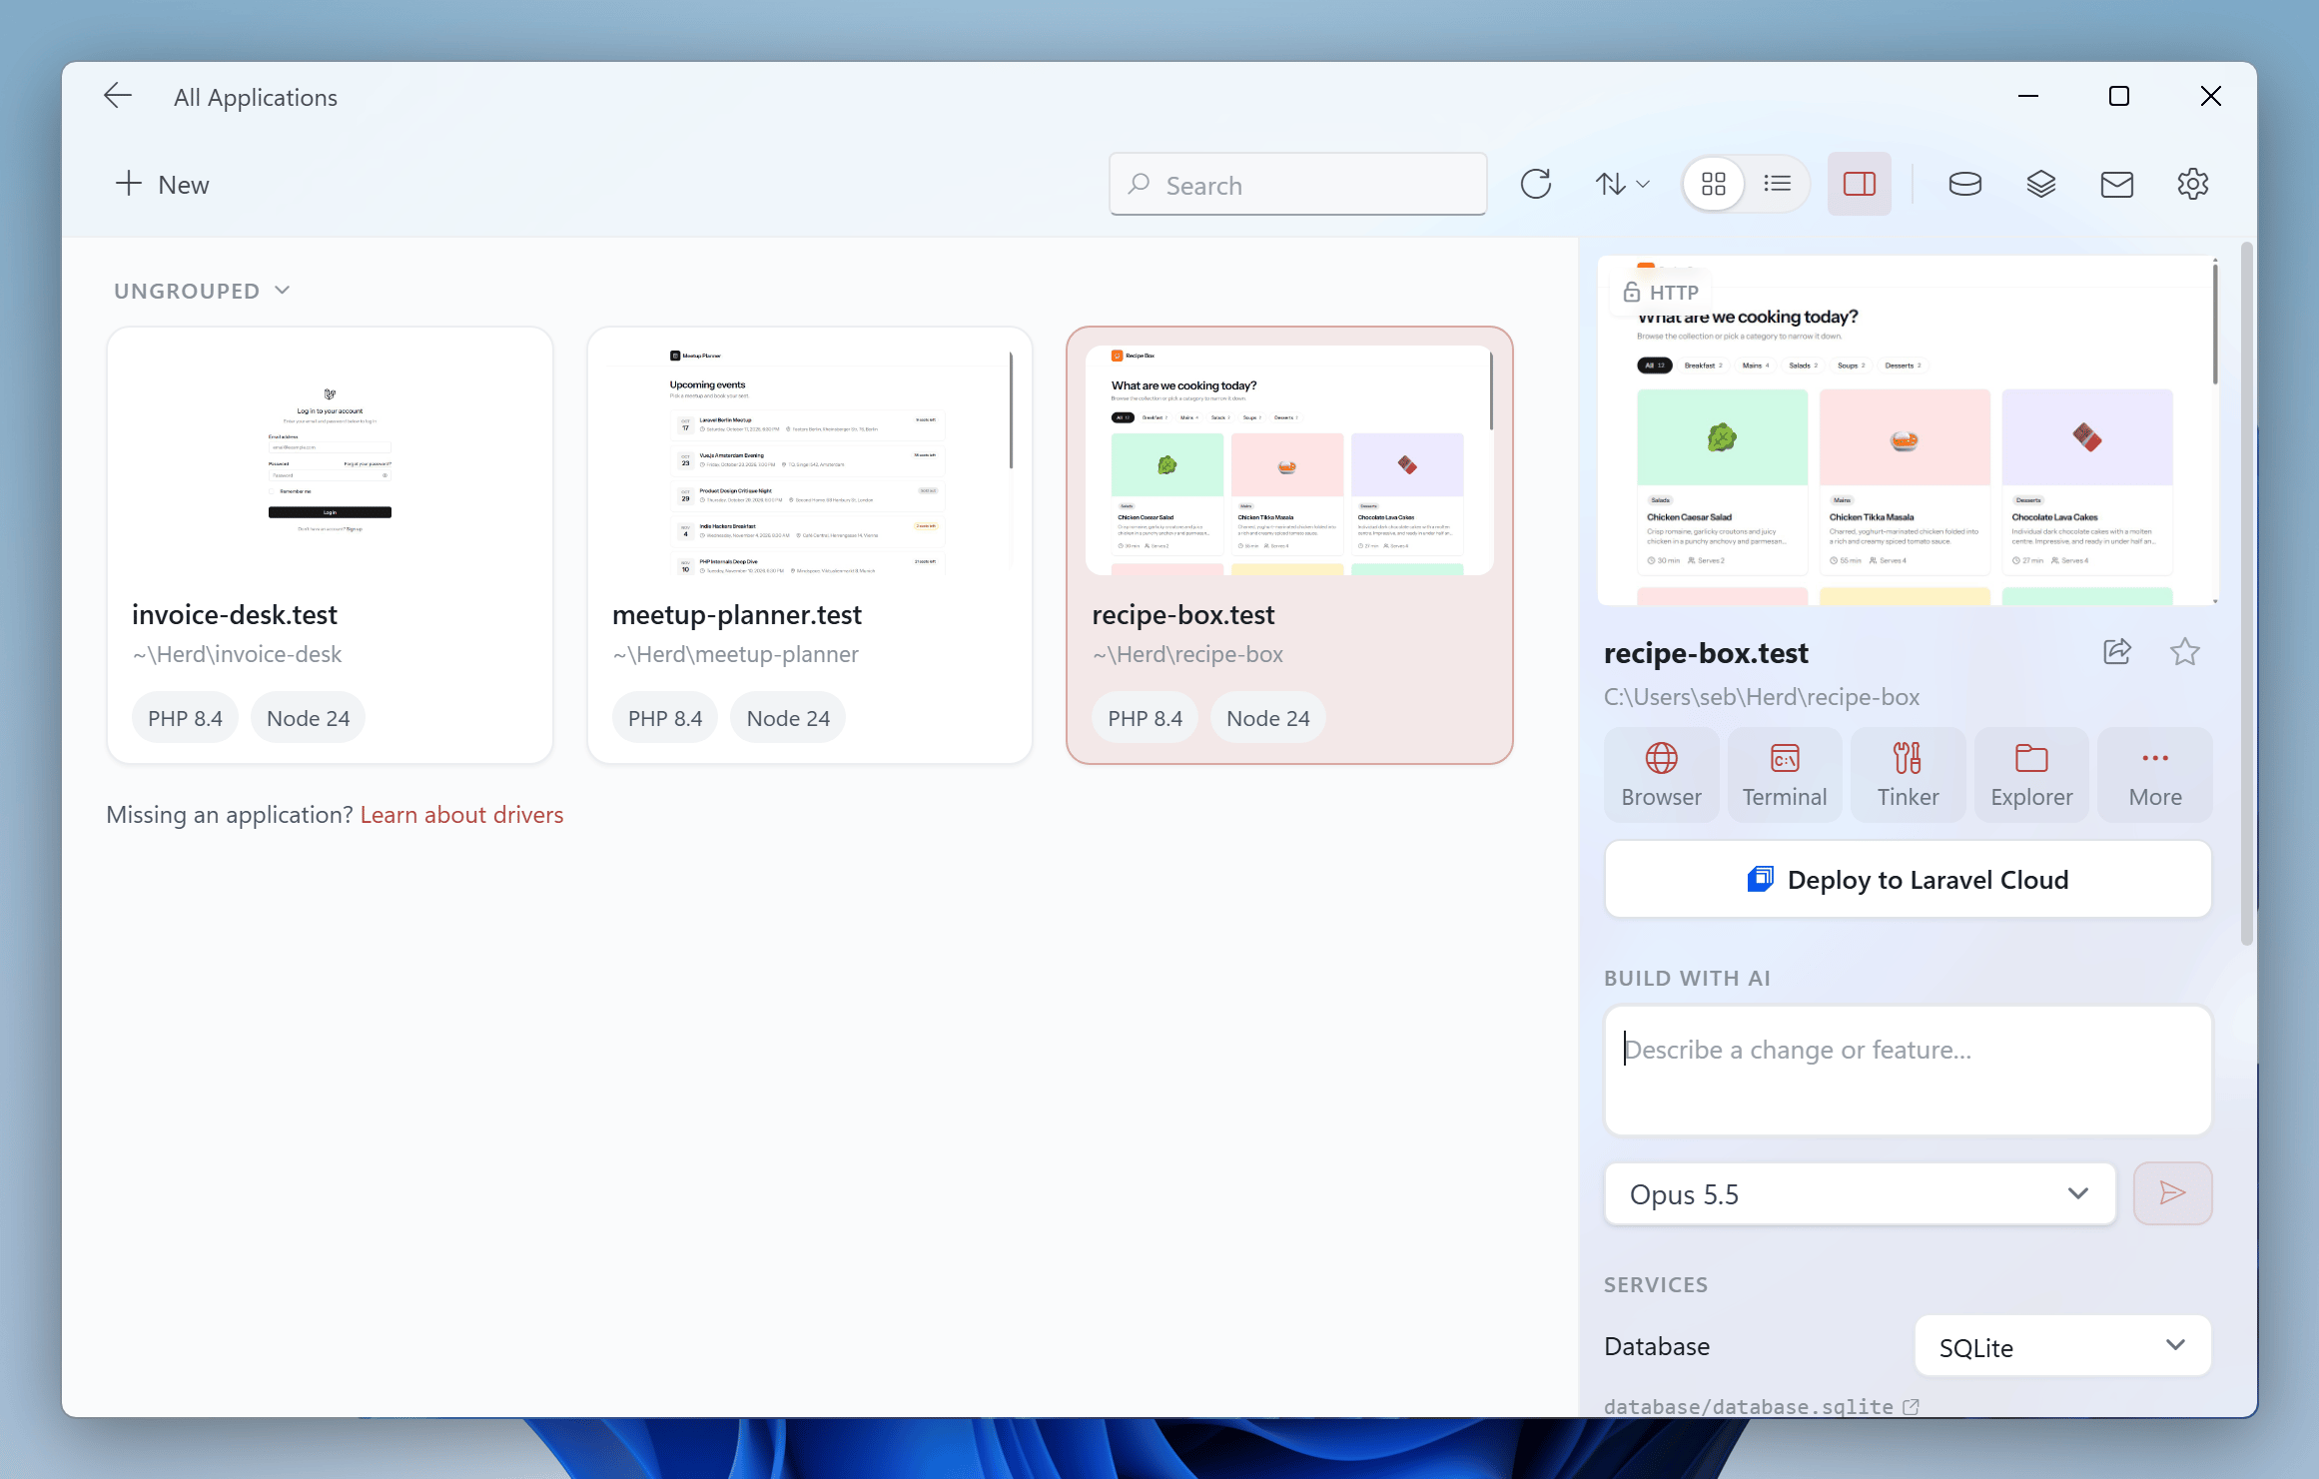
Task: Favorite recipe-box.test with star icon
Action: [x=2185, y=652]
